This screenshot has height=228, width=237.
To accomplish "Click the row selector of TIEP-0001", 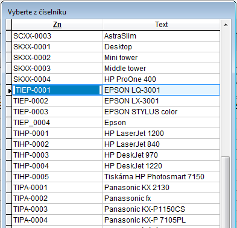I will 9,90.
